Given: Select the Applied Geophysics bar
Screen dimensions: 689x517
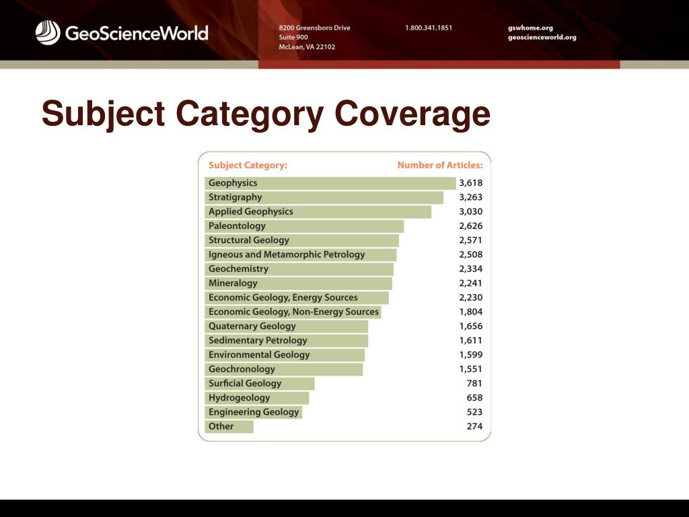Looking at the screenshot, I should click(x=318, y=212).
